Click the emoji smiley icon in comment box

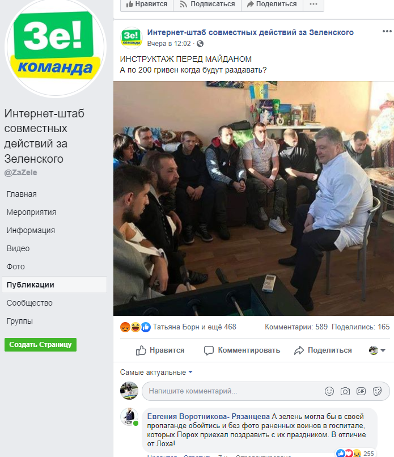click(329, 391)
